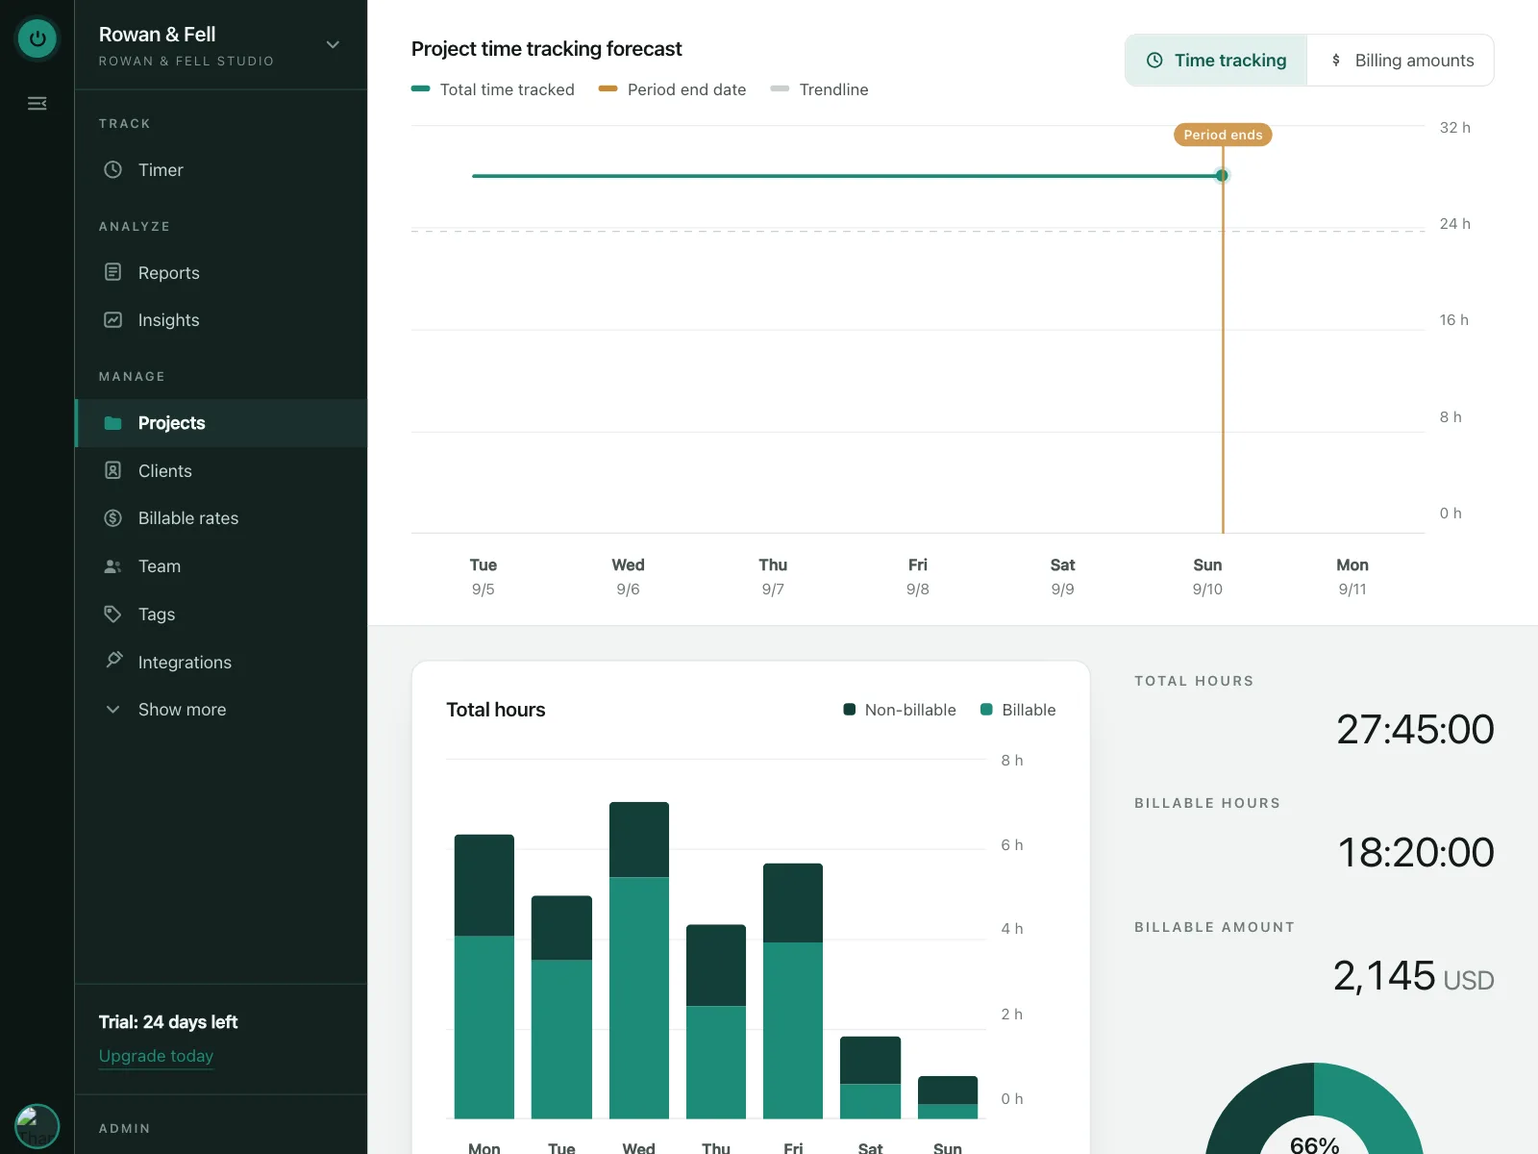The image size is (1538, 1154).
Task: Switch chart to Billing amounts view
Action: coord(1401,60)
